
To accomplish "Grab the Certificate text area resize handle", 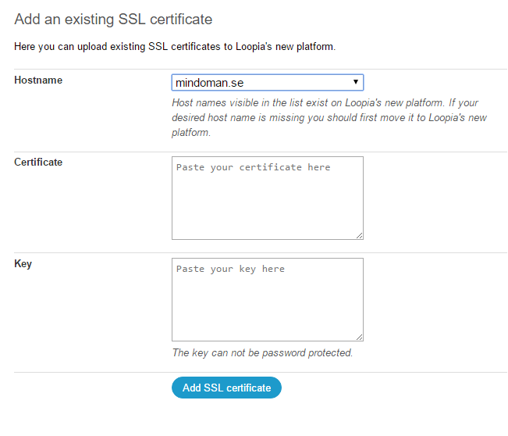I will coord(359,236).
